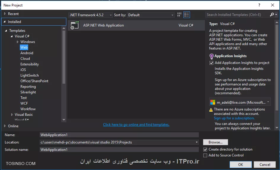
Task: Open the .NET Framework version dropdown
Action: pos(91,15)
